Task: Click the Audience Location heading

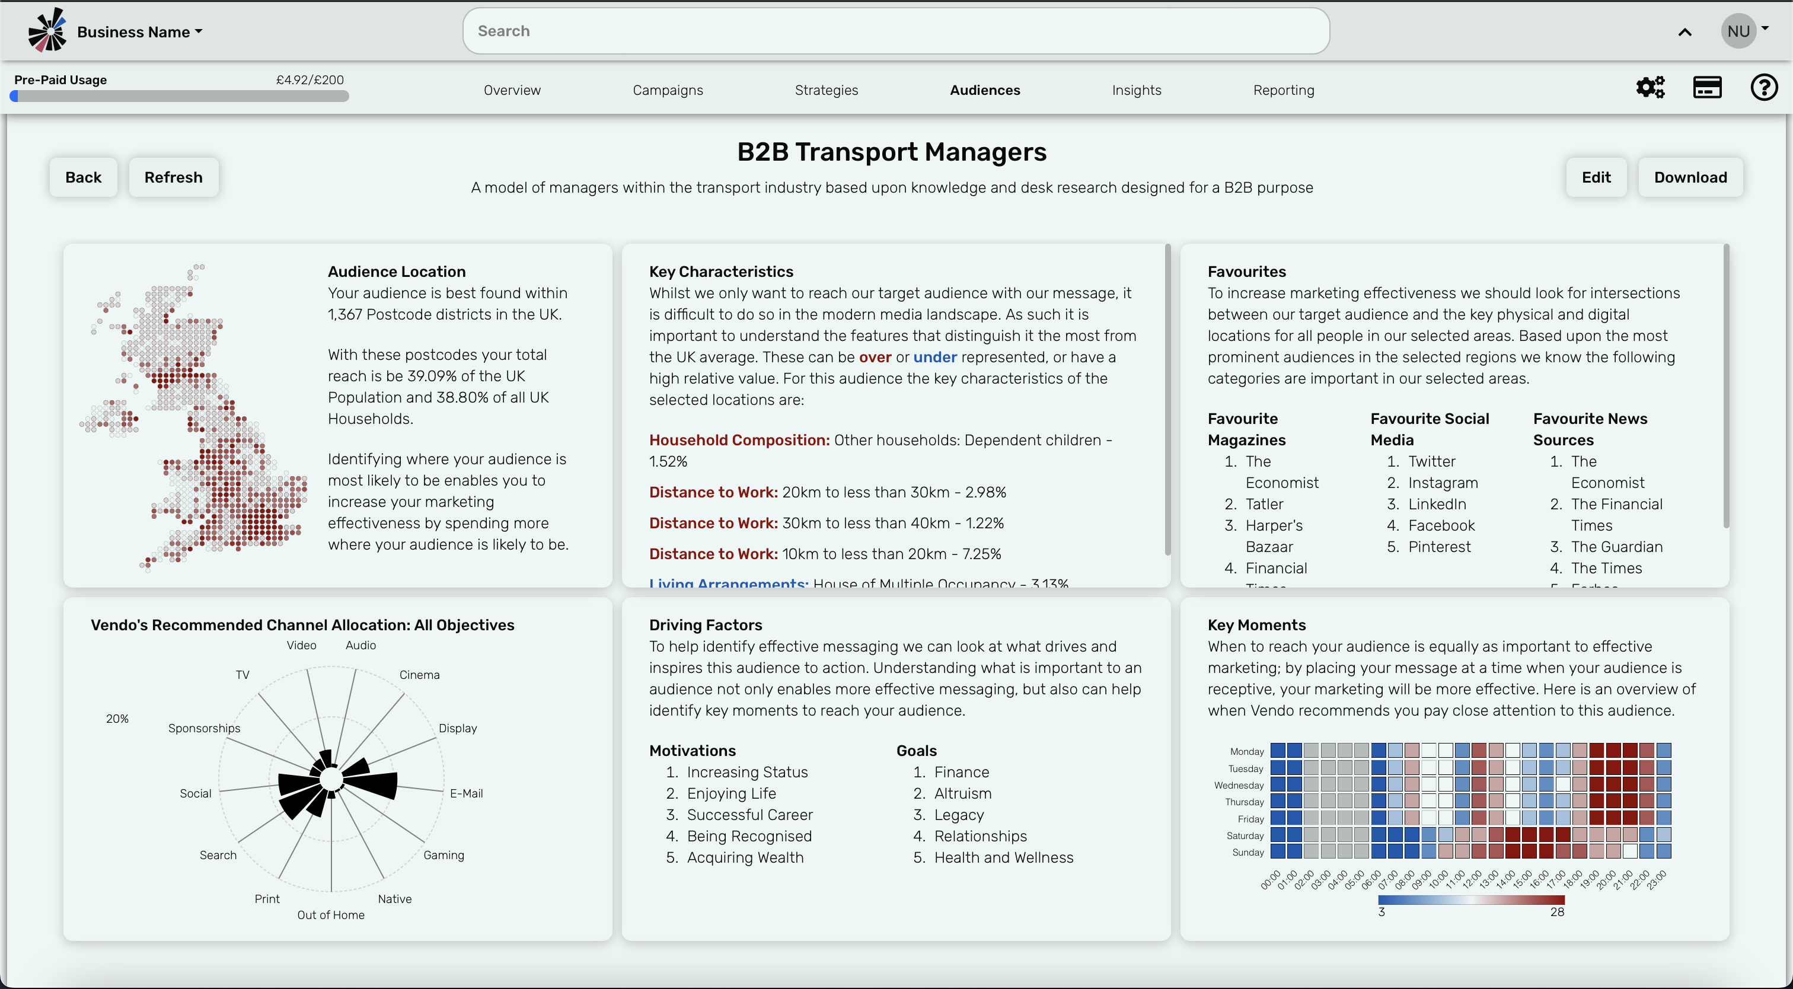Action: [397, 272]
